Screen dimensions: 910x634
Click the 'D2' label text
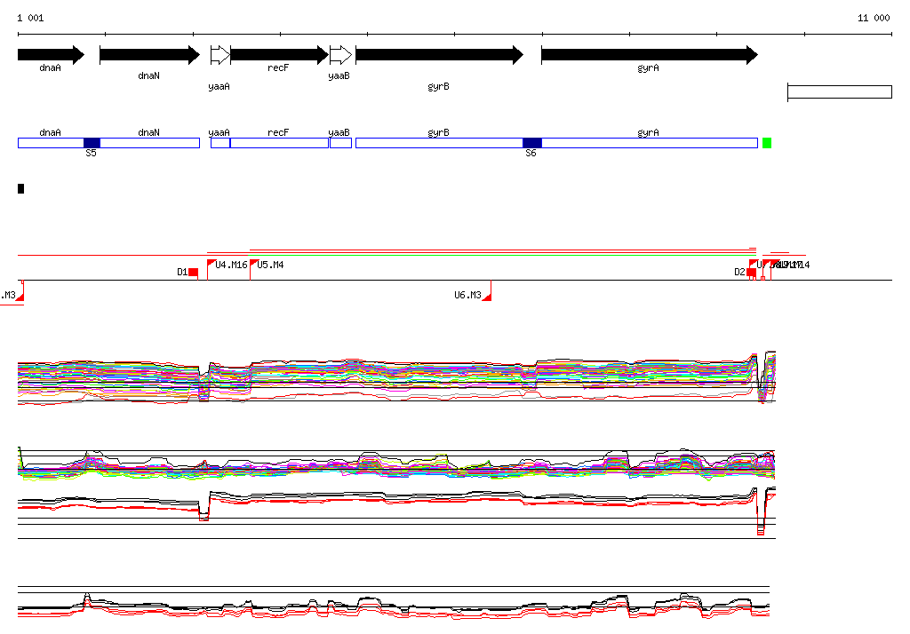pos(739,272)
